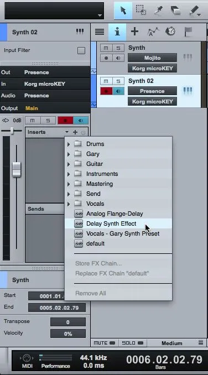Viewport: 208px width, 375px height.
Task: Activate the Inserts power button
Action: (x=83, y=132)
